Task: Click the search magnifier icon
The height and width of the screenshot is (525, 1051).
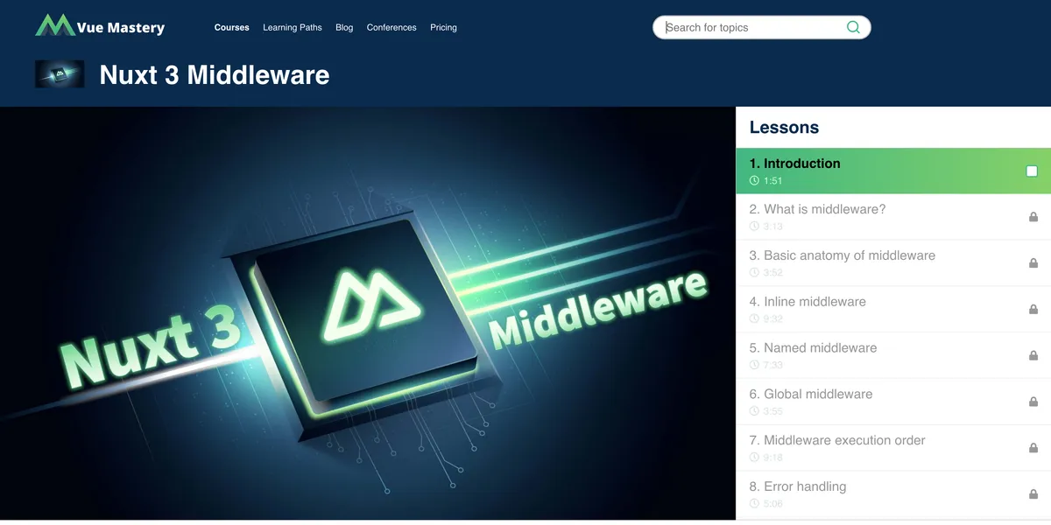Action: (853, 27)
